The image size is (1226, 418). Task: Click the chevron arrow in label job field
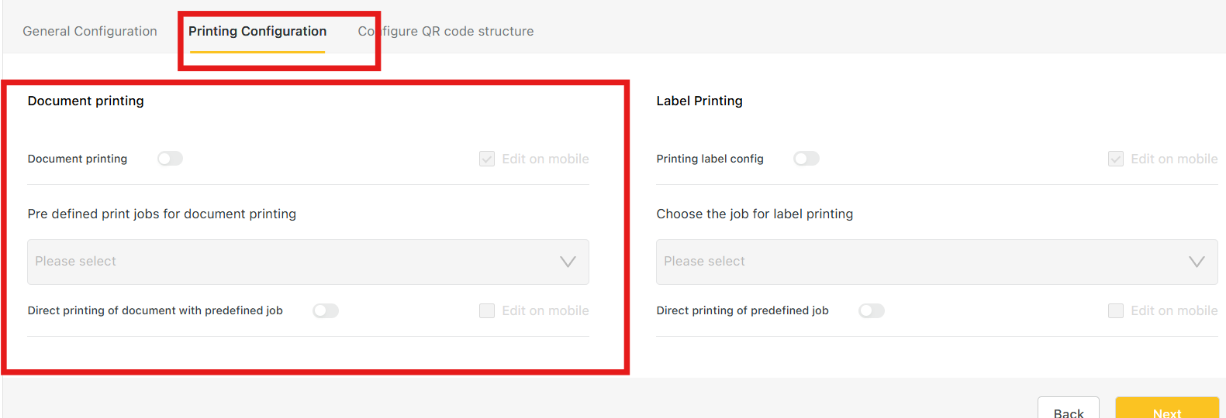pyautogui.click(x=1197, y=262)
